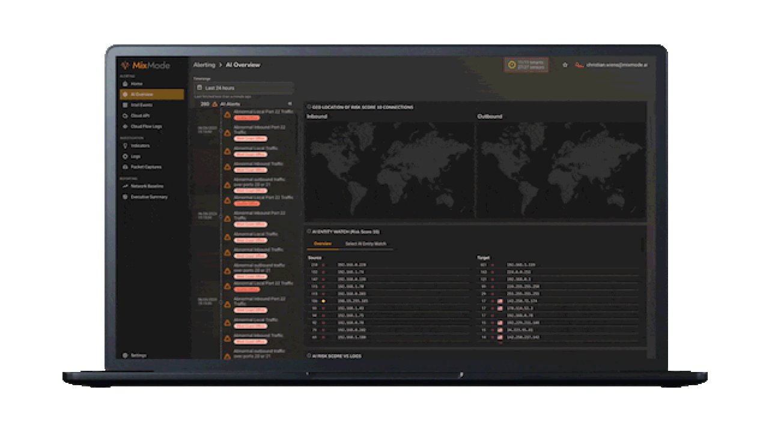Click the star favorite icon in the header
769x432 pixels.
click(x=565, y=65)
